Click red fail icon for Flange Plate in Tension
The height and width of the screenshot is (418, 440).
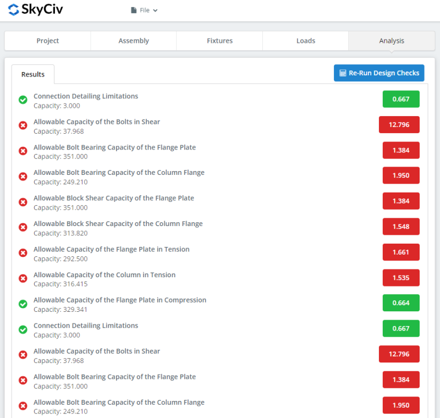(x=23, y=253)
